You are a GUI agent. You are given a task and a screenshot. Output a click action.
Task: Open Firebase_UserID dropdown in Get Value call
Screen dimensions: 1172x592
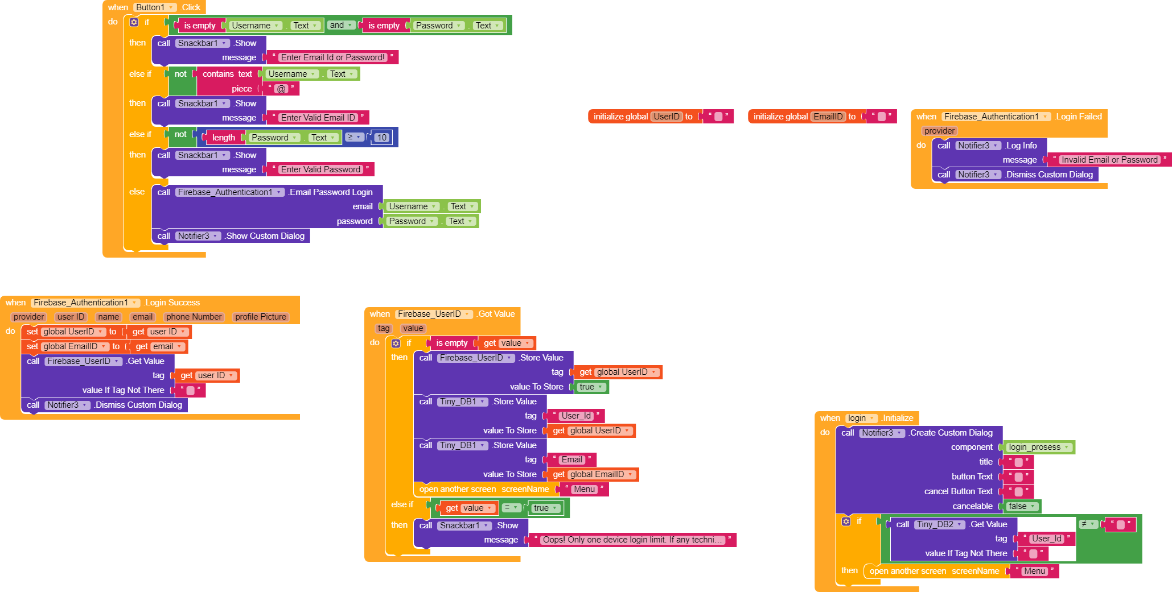(84, 361)
